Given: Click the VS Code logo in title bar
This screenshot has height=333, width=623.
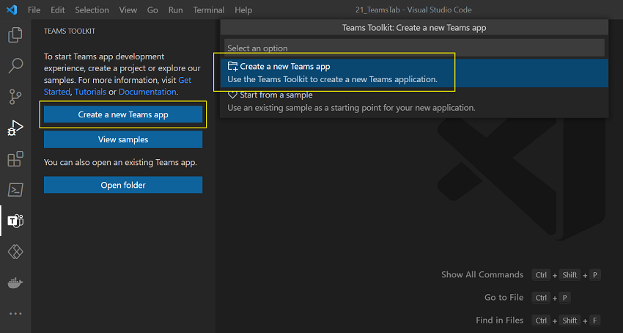Looking at the screenshot, I should pos(12,10).
